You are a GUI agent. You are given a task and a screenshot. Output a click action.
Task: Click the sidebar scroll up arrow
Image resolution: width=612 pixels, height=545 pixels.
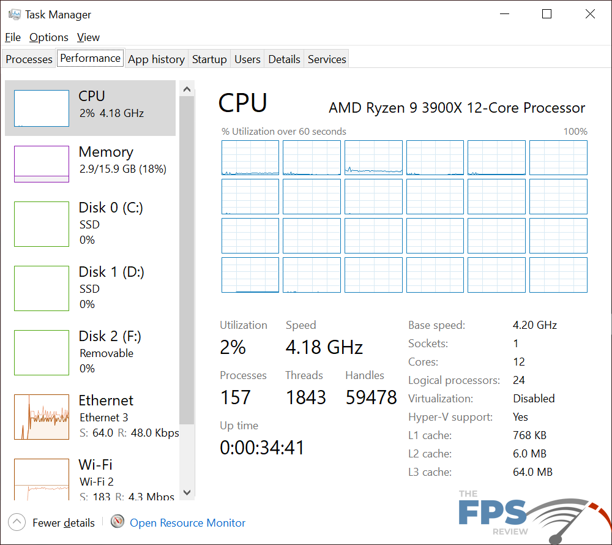pyautogui.click(x=187, y=89)
